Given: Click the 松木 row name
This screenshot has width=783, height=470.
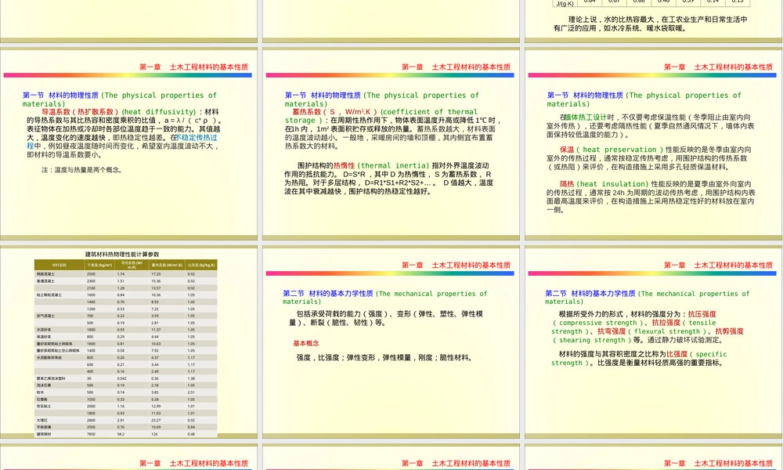Looking at the screenshot, I should coord(40,392).
